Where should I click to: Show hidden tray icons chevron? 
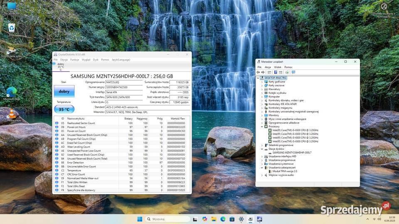coord(367,219)
